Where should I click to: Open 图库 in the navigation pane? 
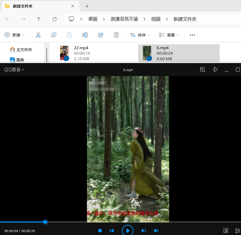(x=17, y=60)
